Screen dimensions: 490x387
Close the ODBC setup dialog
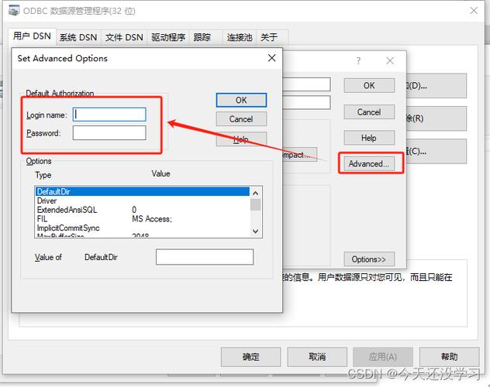point(390,61)
